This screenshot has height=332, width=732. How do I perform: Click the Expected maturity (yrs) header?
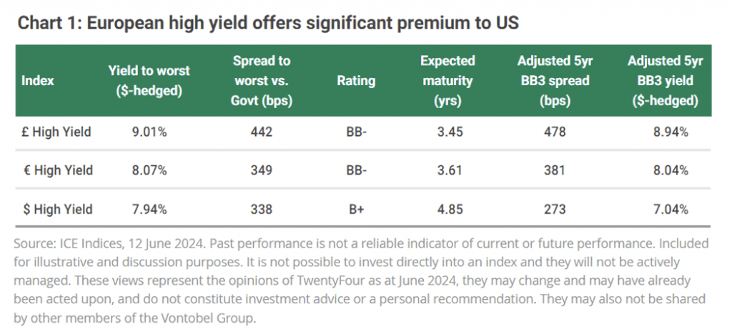pos(447,81)
